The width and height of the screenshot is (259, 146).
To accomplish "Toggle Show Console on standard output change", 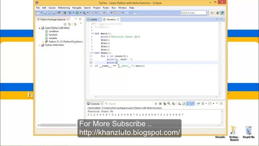I will (188, 104).
